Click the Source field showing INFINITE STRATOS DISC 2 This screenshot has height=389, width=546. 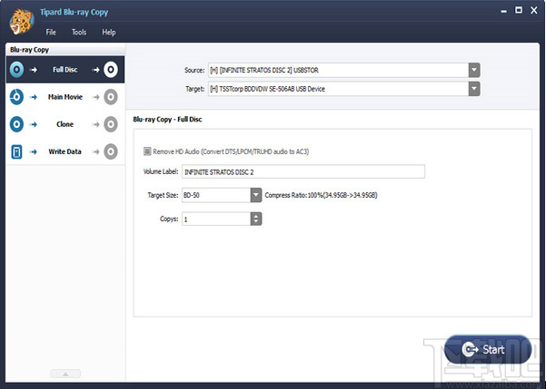click(339, 70)
